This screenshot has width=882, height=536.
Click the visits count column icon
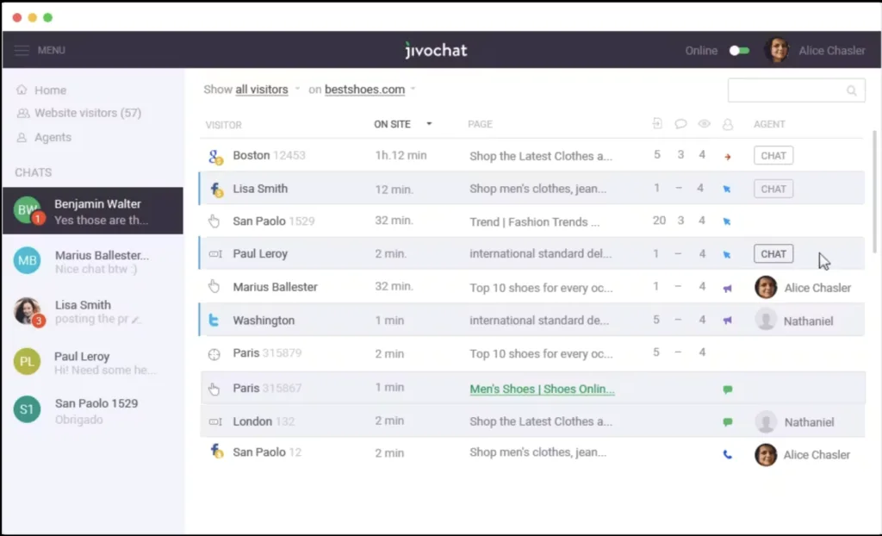(657, 123)
